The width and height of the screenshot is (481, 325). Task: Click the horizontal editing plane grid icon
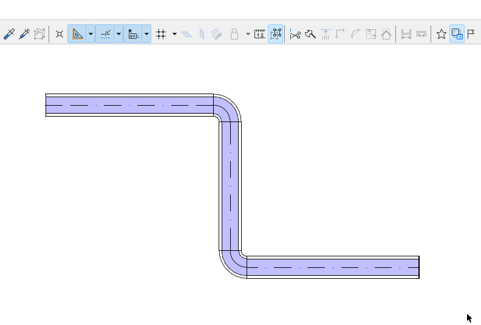coord(186,34)
